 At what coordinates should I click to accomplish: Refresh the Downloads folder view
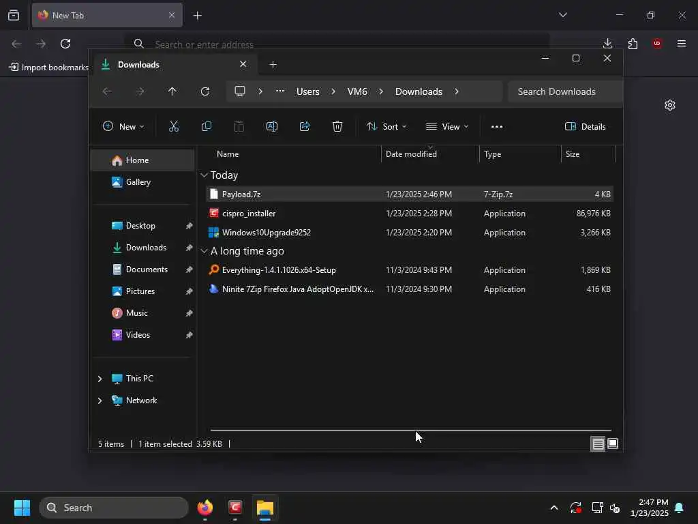204,91
